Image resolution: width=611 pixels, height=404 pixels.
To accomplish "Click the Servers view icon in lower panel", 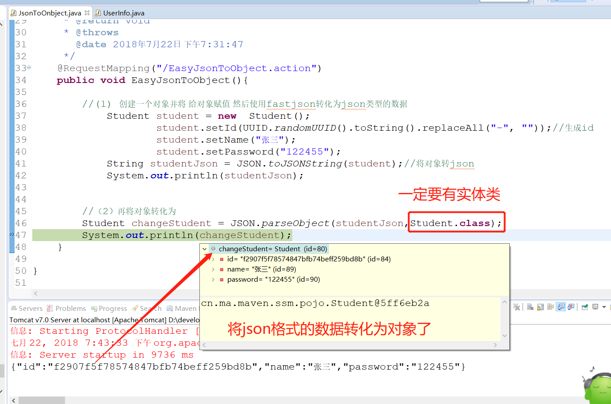I will 15,308.
